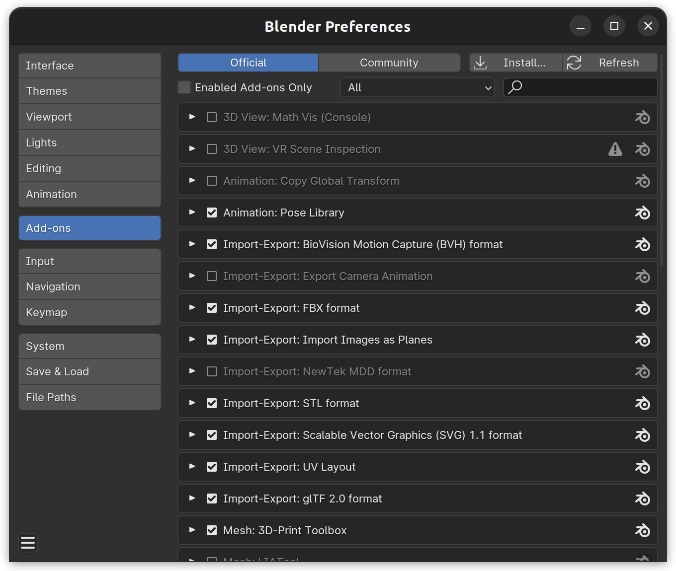
Task: Disable the FBX format add-on
Action: (x=212, y=308)
